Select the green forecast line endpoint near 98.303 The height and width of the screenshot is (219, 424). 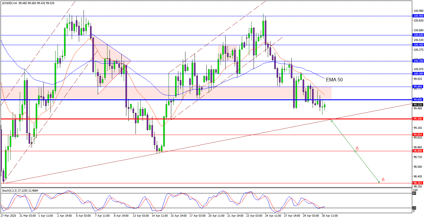point(379,182)
